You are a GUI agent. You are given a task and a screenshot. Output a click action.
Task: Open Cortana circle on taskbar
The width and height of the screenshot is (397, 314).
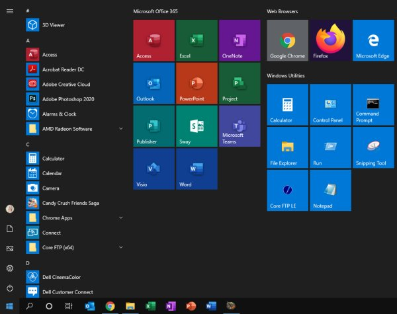click(x=49, y=306)
